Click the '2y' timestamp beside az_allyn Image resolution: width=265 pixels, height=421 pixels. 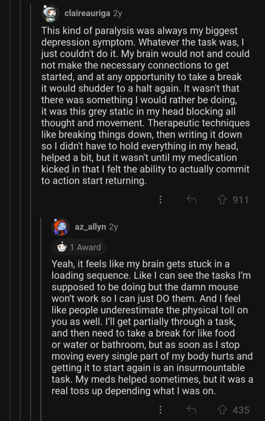[x=113, y=226]
